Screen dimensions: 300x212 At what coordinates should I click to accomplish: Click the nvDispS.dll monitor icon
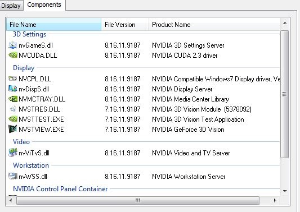[12, 89]
